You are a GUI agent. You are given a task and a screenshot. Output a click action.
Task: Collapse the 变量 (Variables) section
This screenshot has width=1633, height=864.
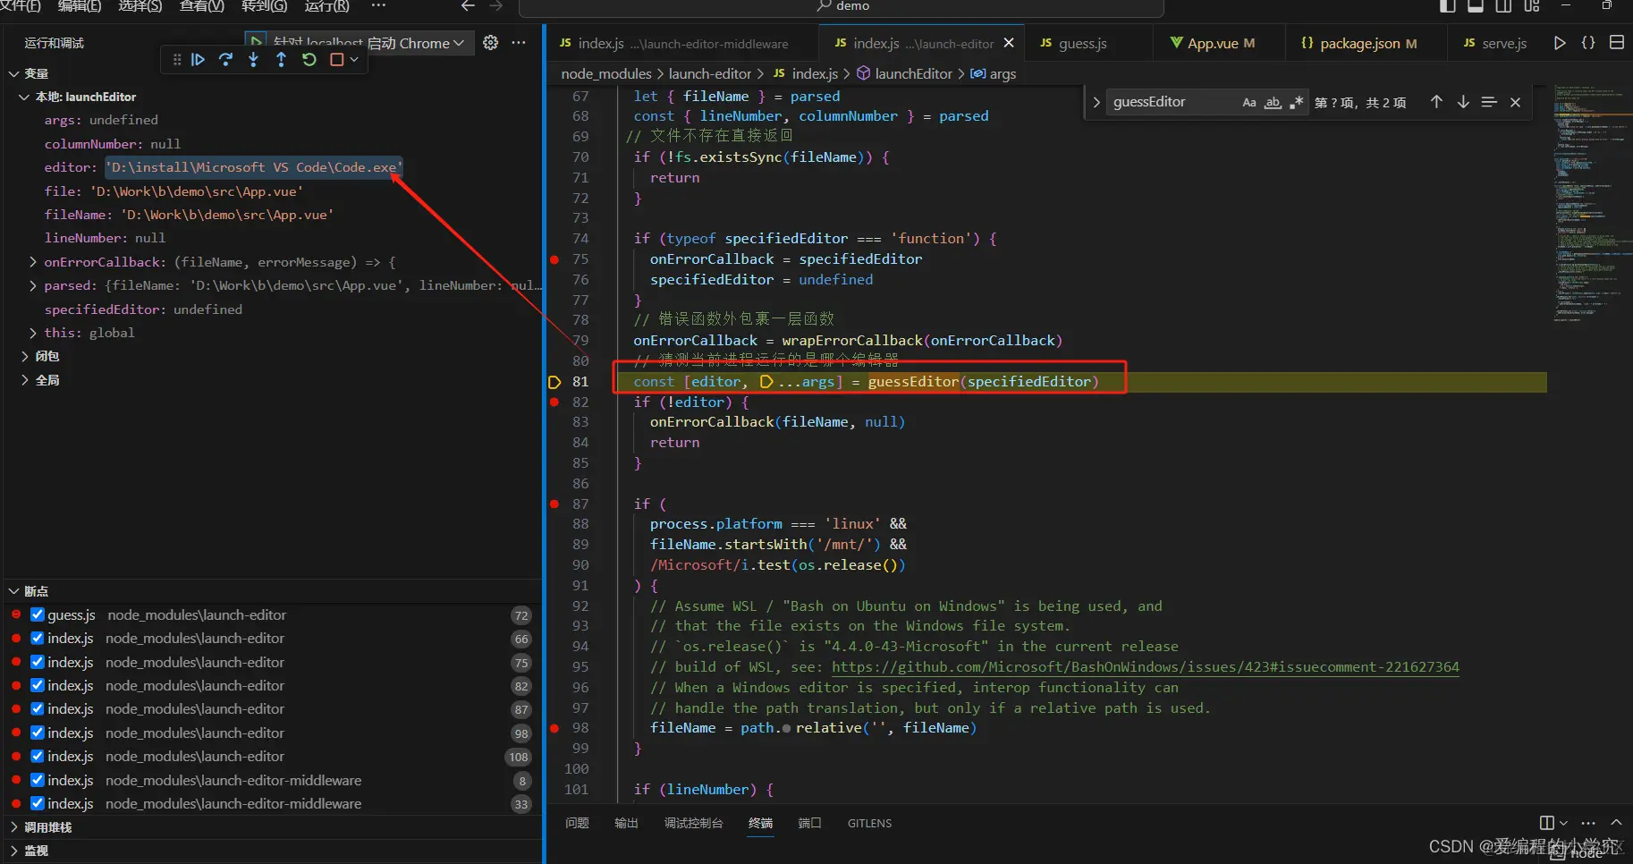point(14,73)
